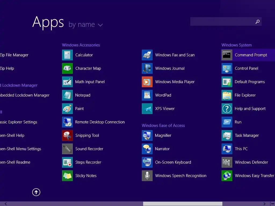Open Open-Shell Menu Settings entry
Viewport: 275px width, 206px height.
click(x=20, y=149)
